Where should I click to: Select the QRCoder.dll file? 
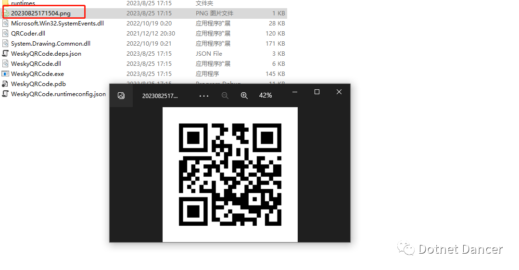click(x=28, y=33)
